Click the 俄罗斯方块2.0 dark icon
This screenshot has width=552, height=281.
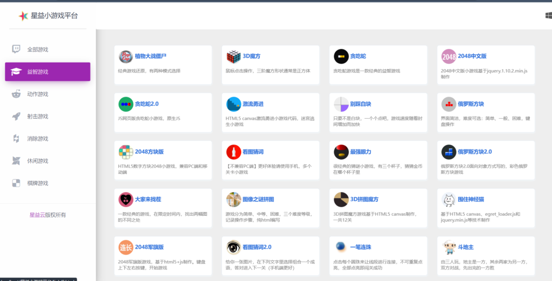pos(449,152)
